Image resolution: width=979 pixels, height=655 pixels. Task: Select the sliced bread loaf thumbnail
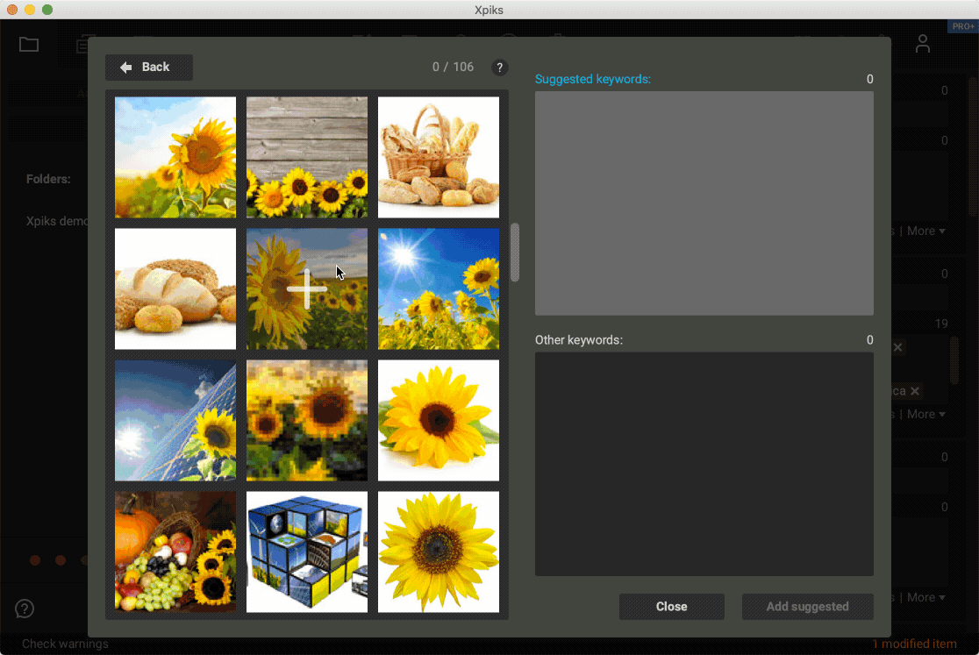click(175, 289)
